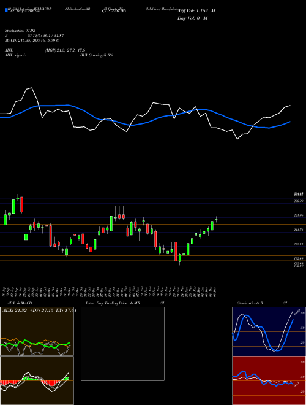306x405 pixels.
Task: Click the 'Intra Day Trading Price & MR' title
Action: pos(113,303)
